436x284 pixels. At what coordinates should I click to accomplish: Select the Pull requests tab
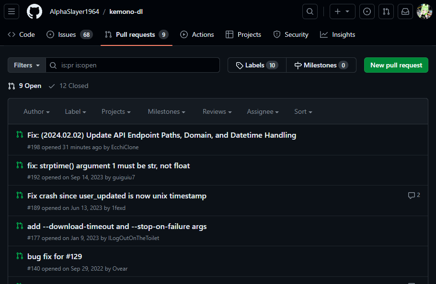[137, 35]
